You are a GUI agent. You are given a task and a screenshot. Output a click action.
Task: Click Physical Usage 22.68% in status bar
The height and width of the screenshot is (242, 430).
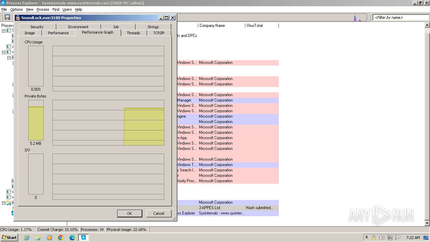point(127,230)
